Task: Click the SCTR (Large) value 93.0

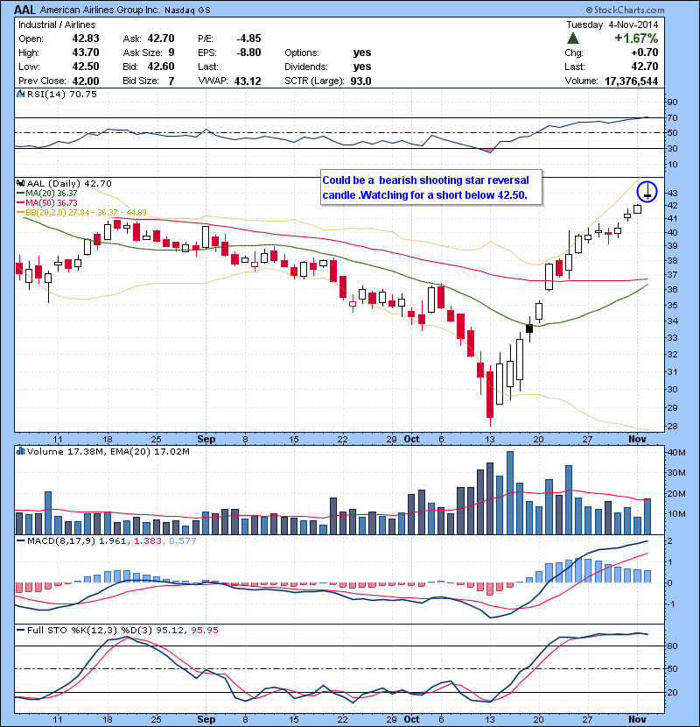Action: (360, 81)
